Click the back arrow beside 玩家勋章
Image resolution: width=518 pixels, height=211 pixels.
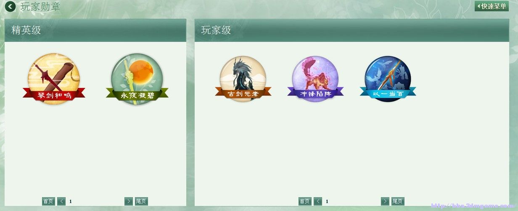10,6
